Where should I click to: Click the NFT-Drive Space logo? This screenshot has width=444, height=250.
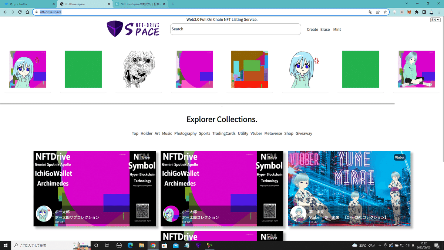coord(133,29)
